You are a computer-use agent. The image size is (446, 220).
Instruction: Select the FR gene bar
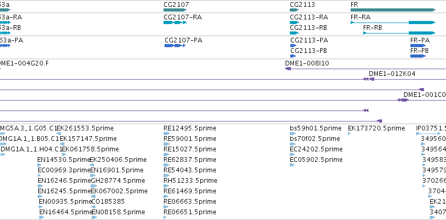(393, 10)
